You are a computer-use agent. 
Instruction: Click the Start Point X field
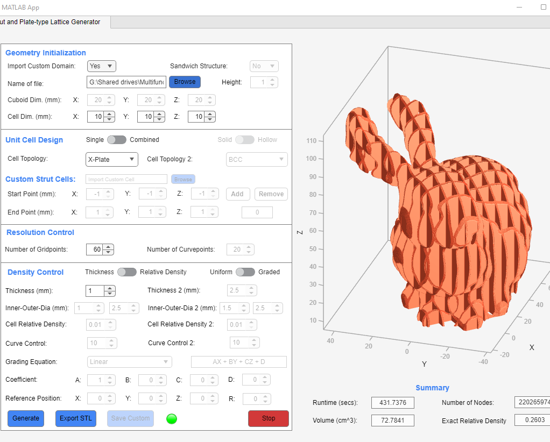(x=100, y=194)
